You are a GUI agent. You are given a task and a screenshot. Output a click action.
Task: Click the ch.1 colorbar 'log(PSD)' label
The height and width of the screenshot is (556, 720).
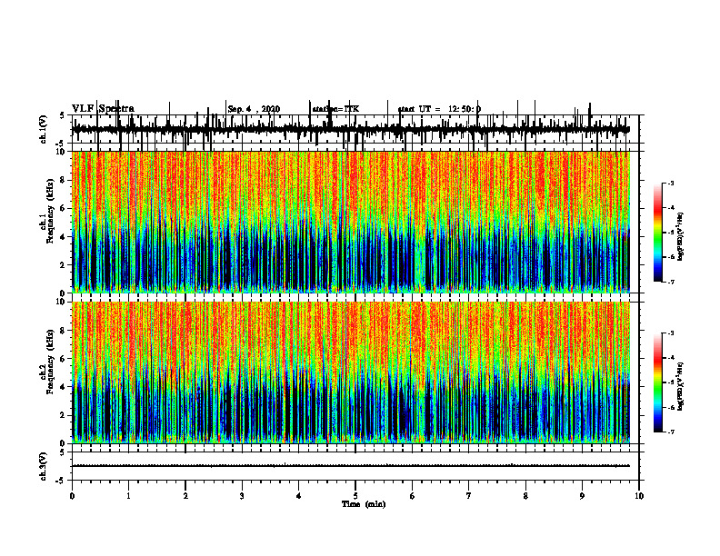point(681,237)
